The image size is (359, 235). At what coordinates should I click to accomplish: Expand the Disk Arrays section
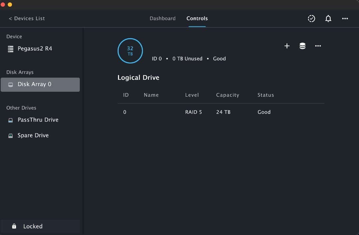[20, 72]
